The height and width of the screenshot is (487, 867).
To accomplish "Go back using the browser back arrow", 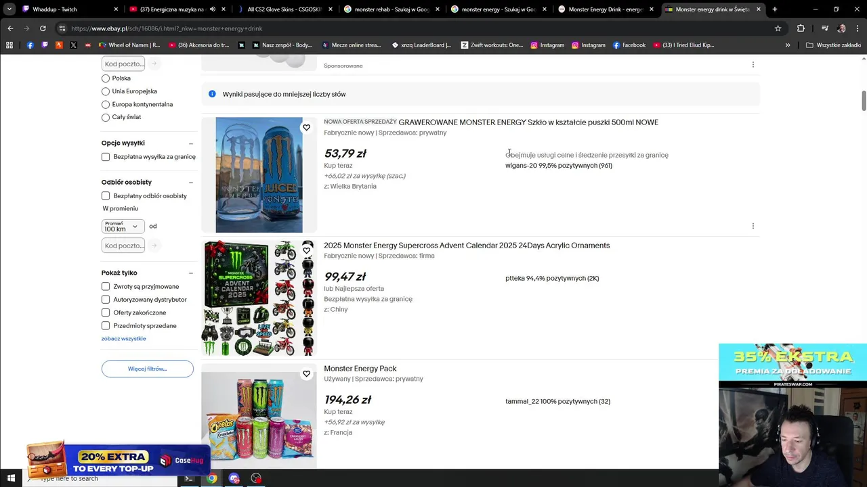I will pos(10,28).
